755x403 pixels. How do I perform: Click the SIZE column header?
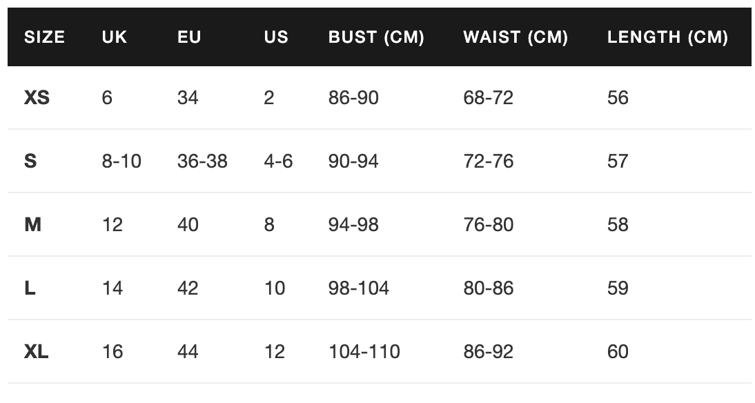(x=44, y=37)
